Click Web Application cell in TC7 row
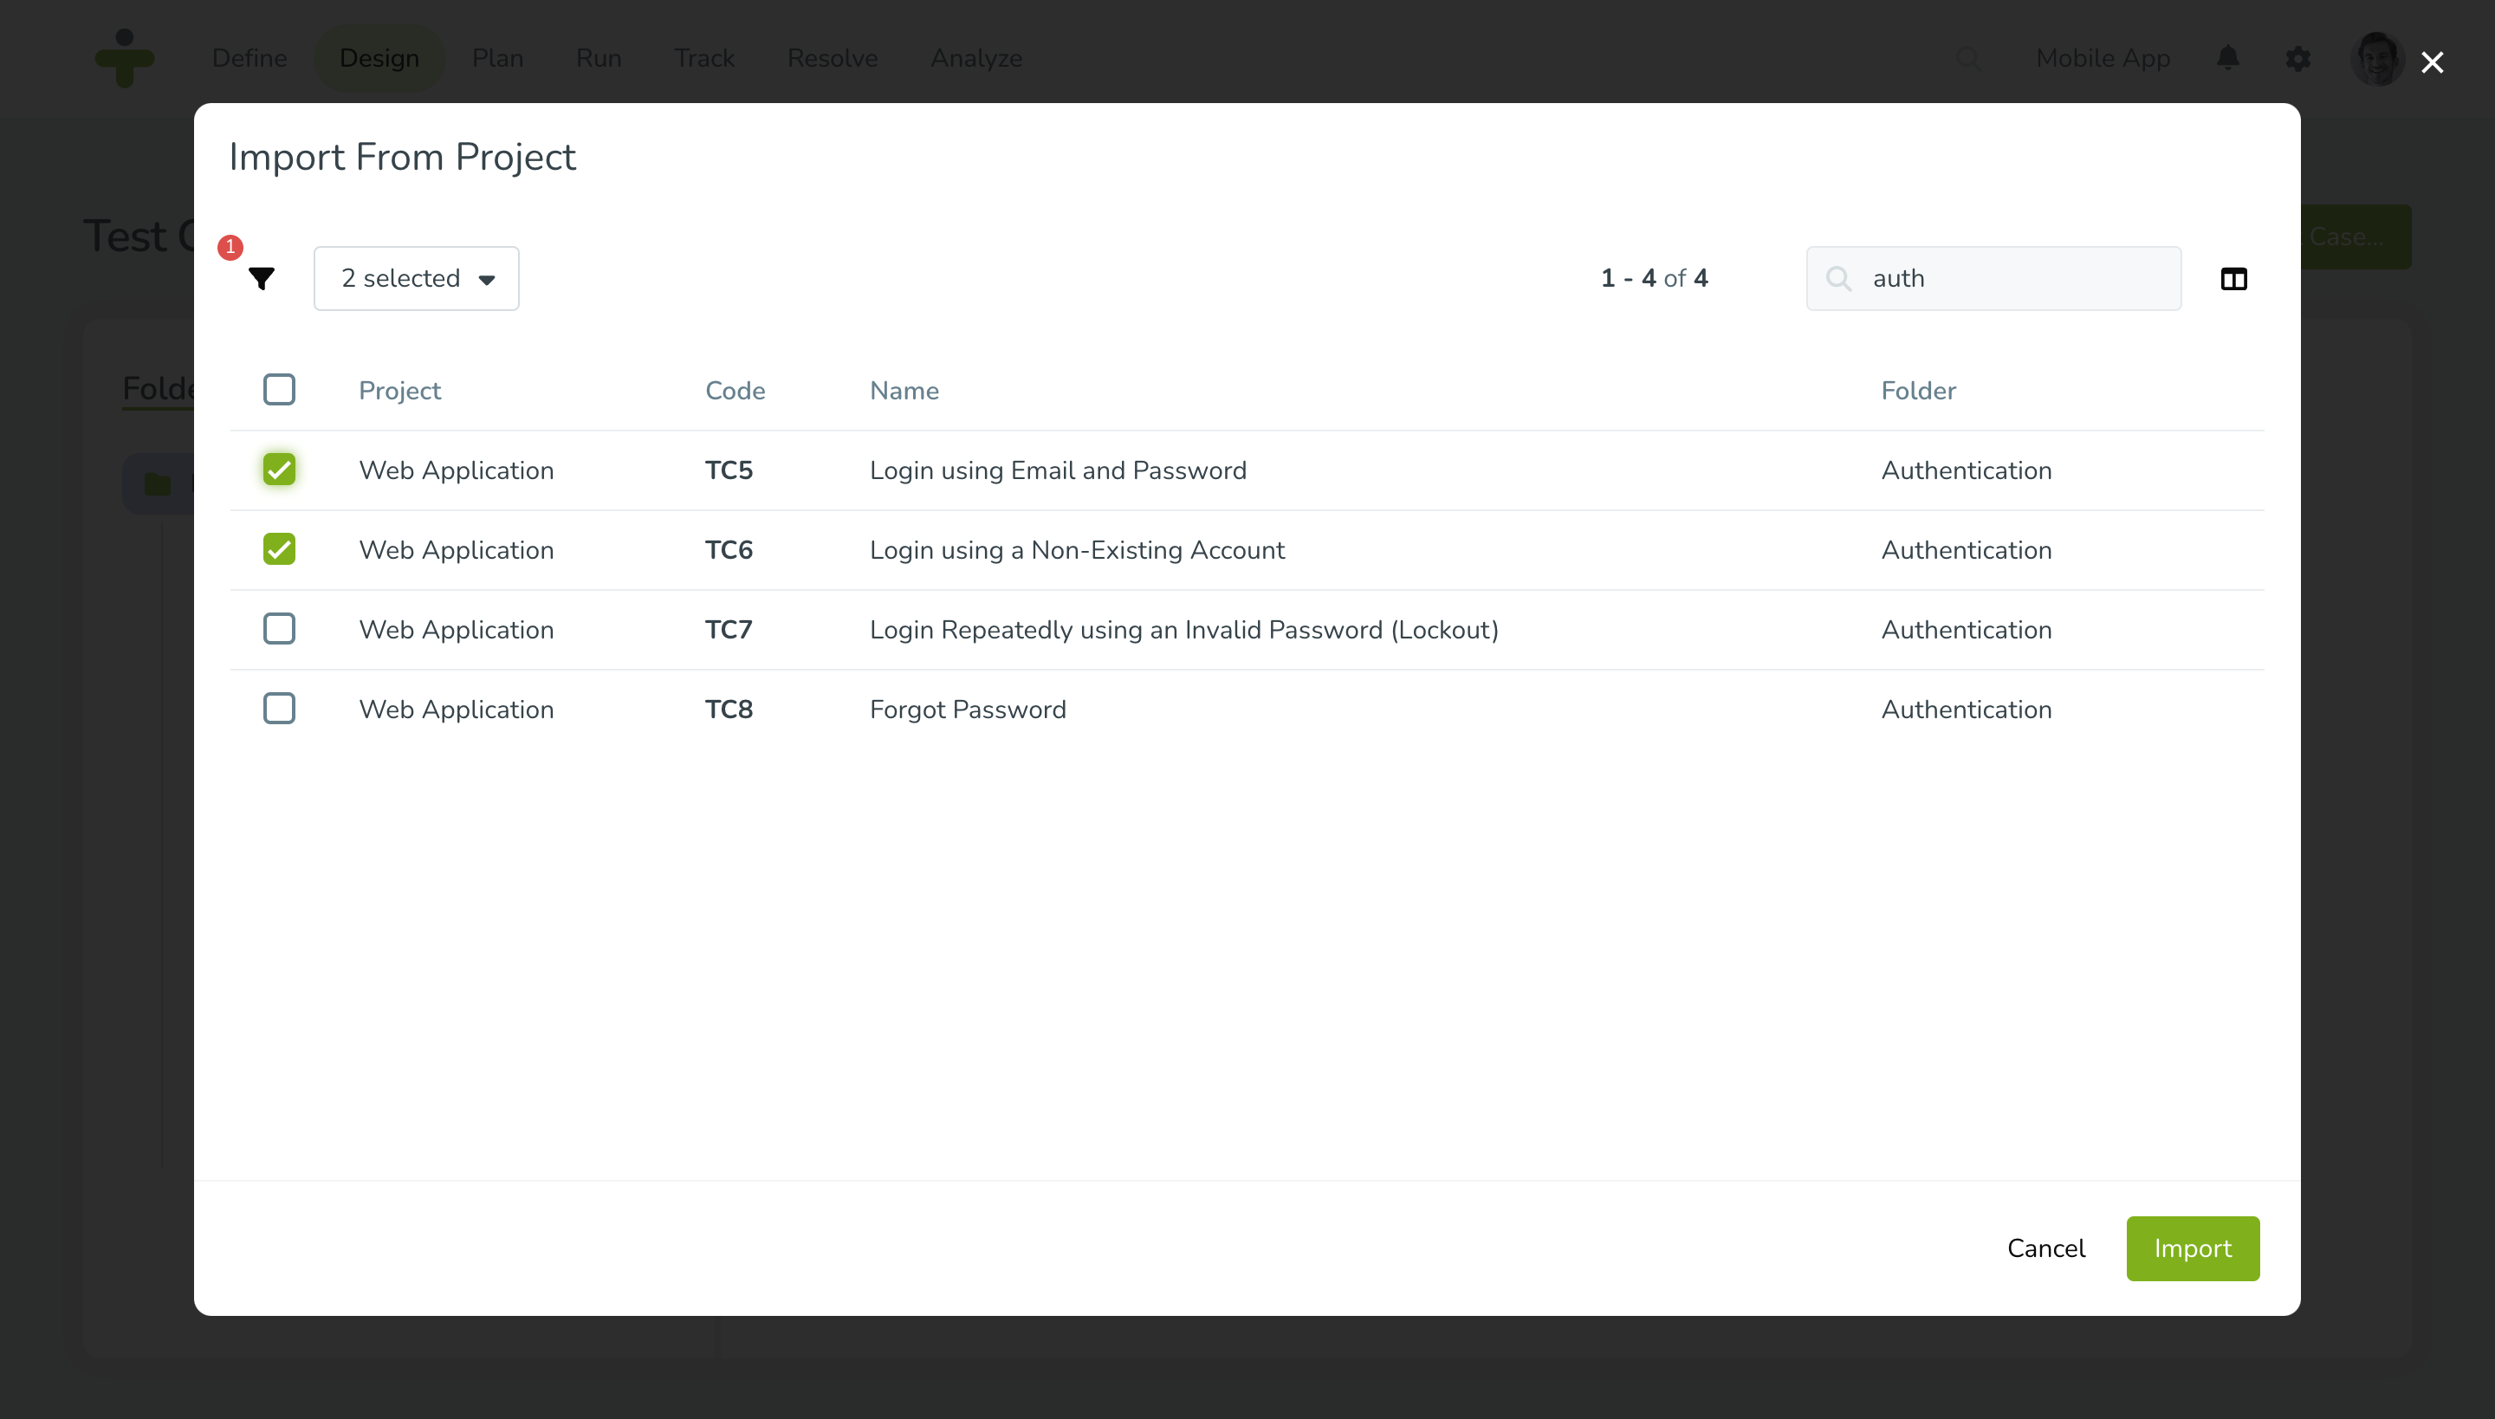 pos(456,631)
